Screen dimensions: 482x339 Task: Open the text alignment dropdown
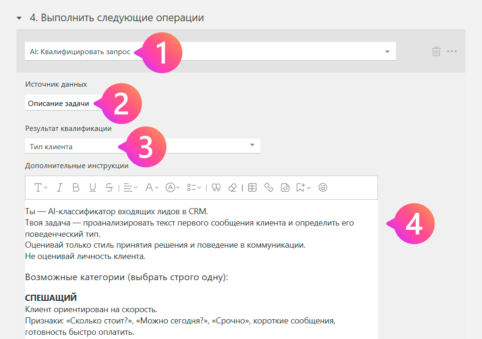tap(130, 187)
